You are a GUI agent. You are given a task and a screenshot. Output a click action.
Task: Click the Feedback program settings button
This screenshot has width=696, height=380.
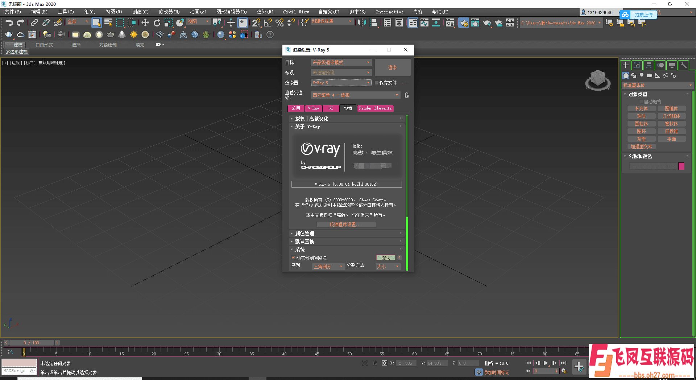(346, 225)
